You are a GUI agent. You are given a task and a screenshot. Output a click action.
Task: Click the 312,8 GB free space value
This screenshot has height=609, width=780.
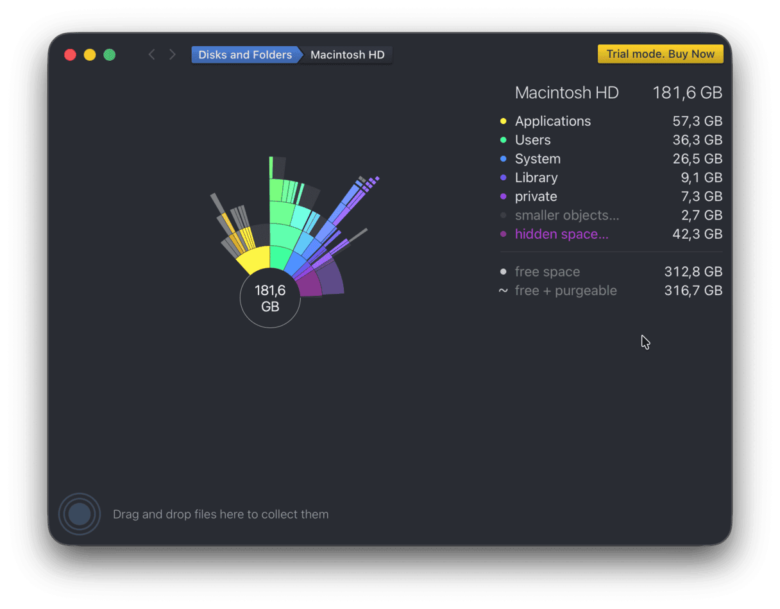[693, 271]
